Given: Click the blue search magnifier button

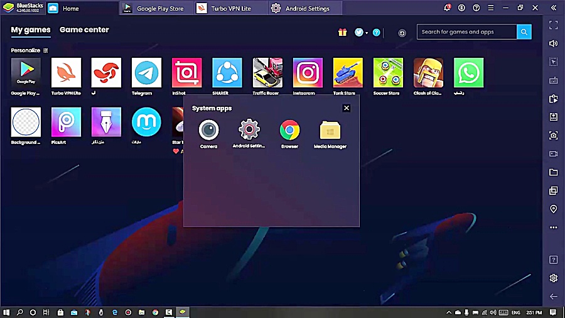Looking at the screenshot, I should [x=524, y=31].
